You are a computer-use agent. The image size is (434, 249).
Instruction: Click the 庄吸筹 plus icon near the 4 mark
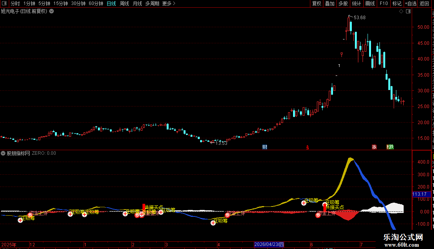point(213,223)
